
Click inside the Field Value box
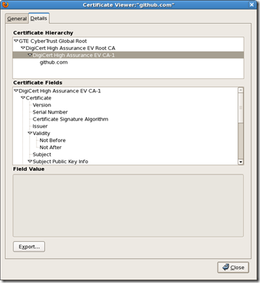[128, 205]
